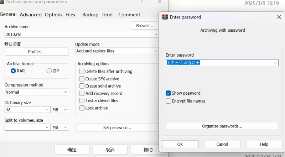Click the help question mark in archive dialog title
The width and height of the screenshot is (285, 157).
pos(141,2)
